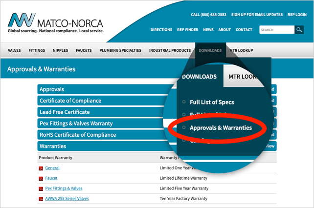The height and width of the screenshot is (208, 314).
Task: Click the Limited Five Year Warranty text
Action: pos(184,188)
